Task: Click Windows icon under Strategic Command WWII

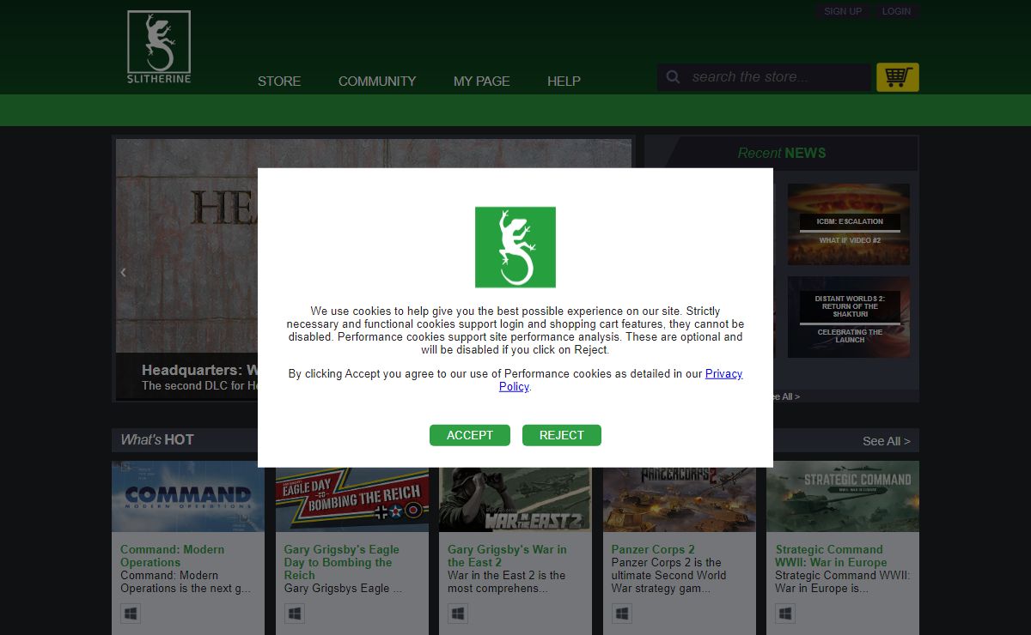Action: pyautogui.click(x=785, y=614)
